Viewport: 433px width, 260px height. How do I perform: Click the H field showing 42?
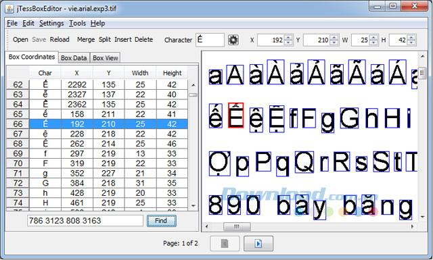coord(398,41)
